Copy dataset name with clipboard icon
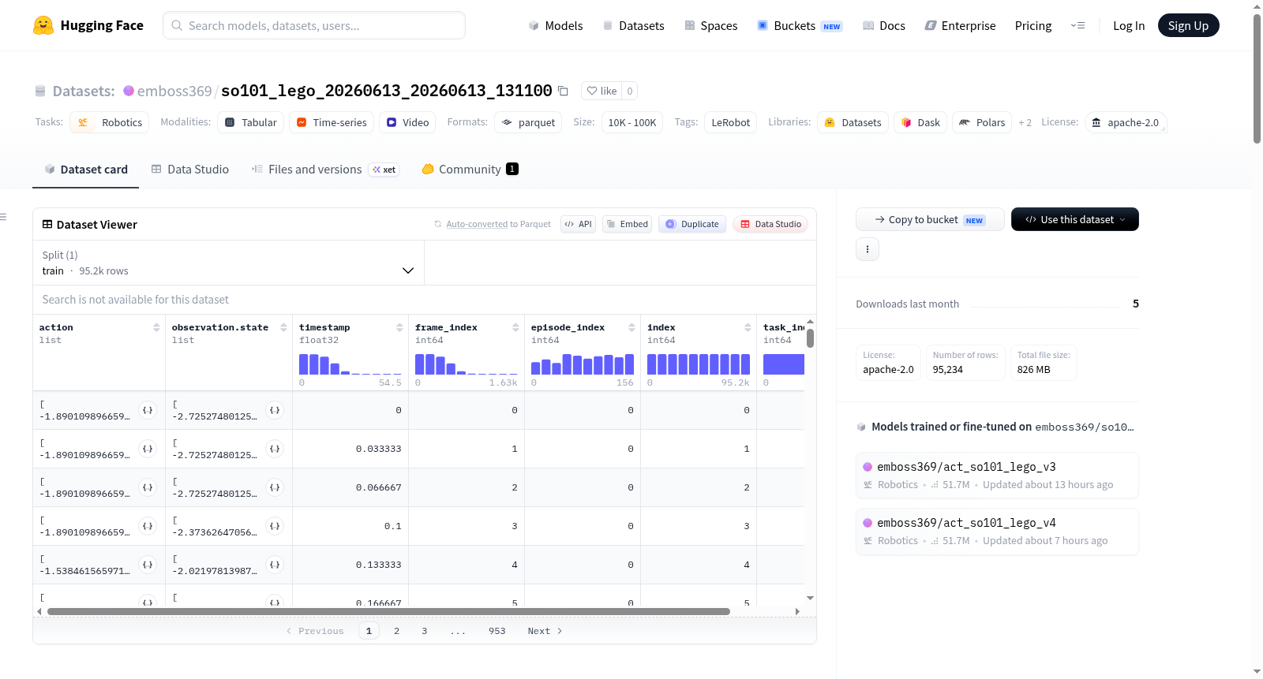This screenshot has height=679, width=1263. click(563, 91)
